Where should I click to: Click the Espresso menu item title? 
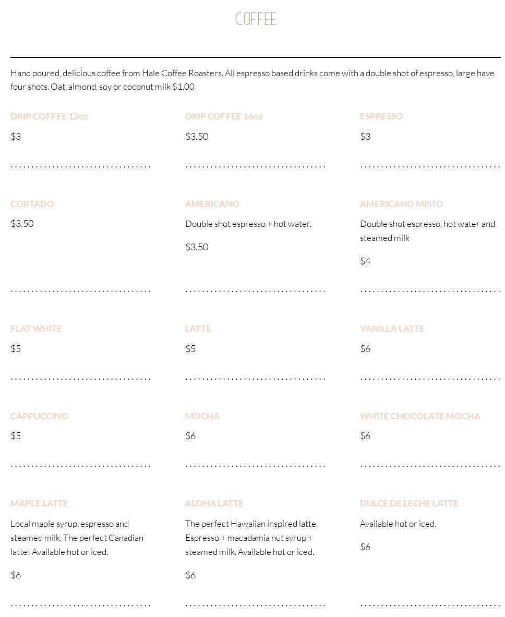click(381, 116)
